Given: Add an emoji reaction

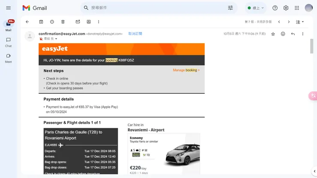Looking at the screenshot, I should 283,34.
